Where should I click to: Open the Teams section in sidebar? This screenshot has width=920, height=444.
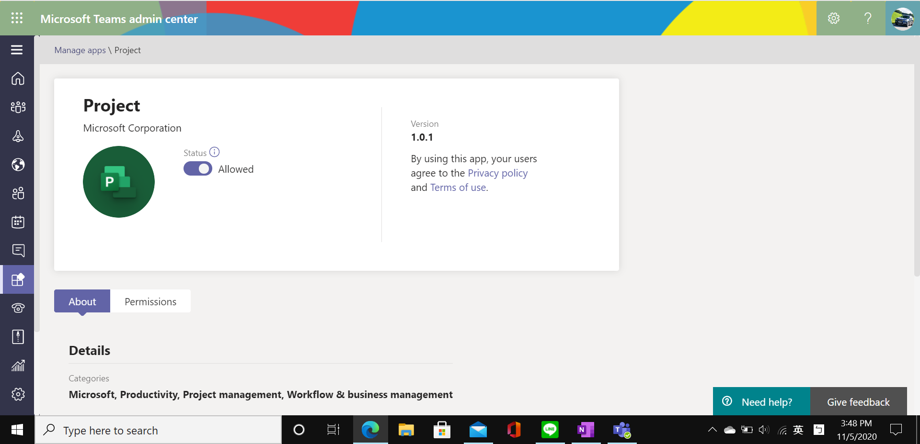pyautogui.click(x=18, y=107)
